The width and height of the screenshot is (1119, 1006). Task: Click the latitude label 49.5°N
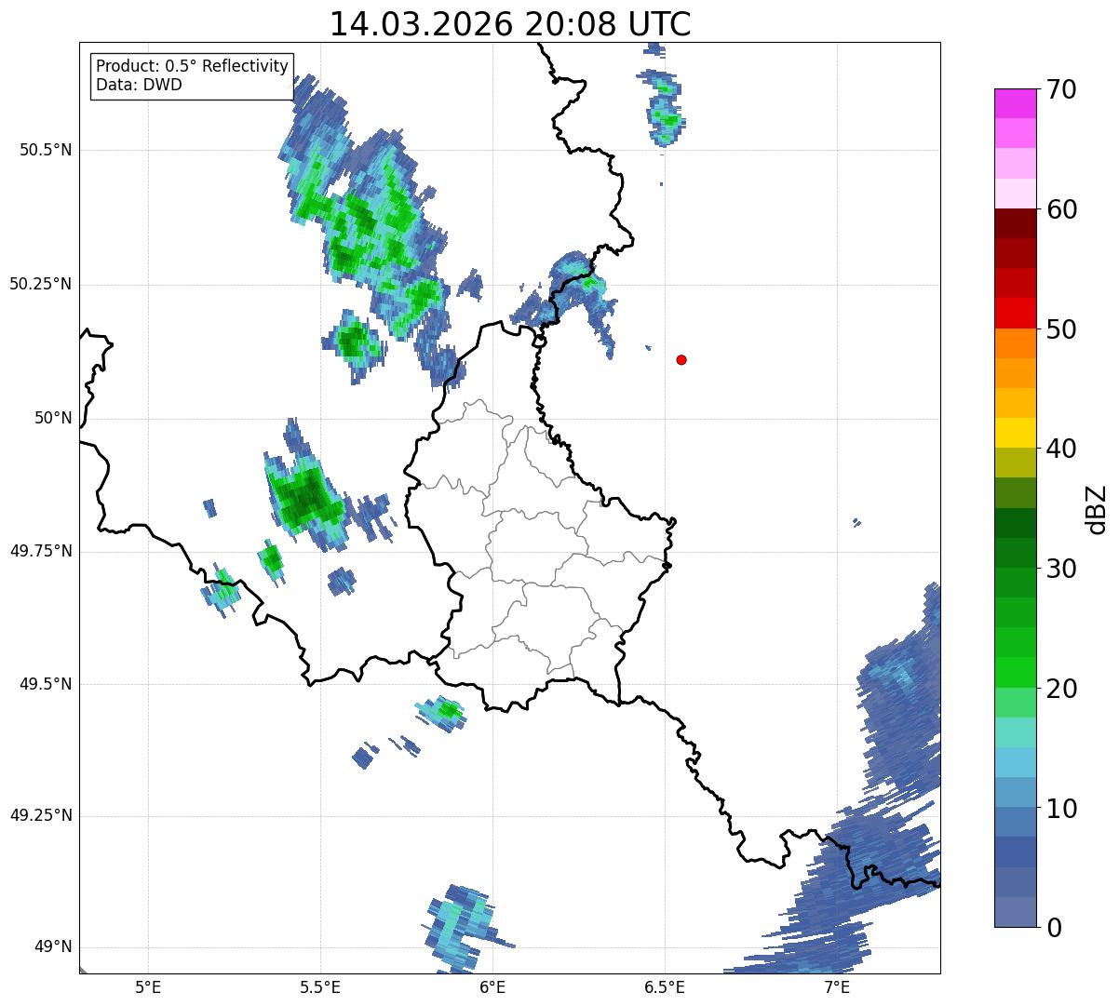point(46,684)
